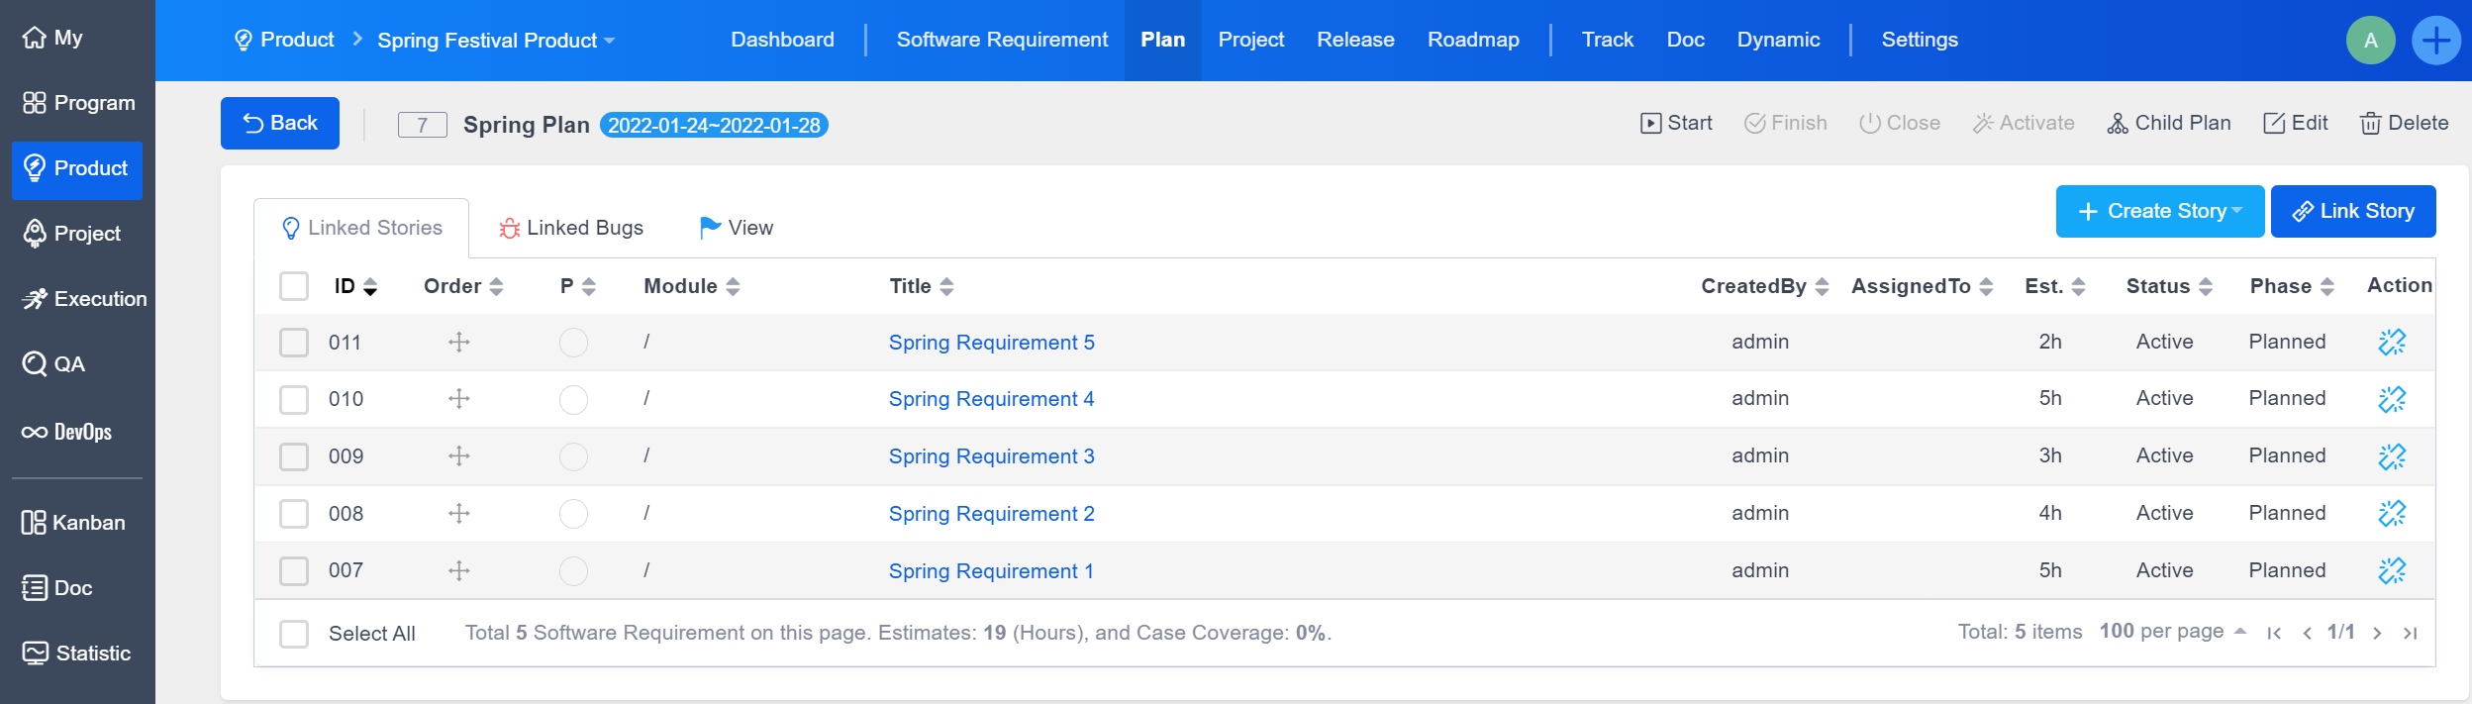Unlink Spring Requirement 2 via action icon
Viewport: 2472px width, 704px height.
(x=2391, y=513)
